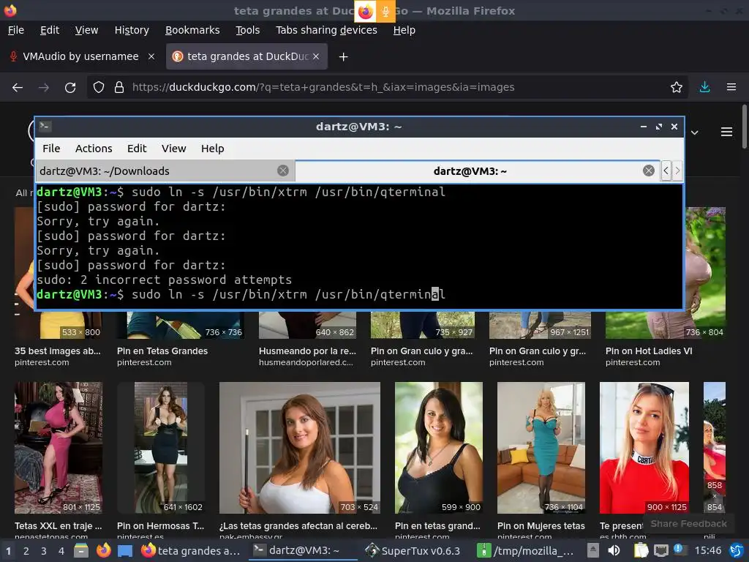Switch to workspace 2 in taskbar
This screenshot has width=749, height=562.
[x=26, y=551]
